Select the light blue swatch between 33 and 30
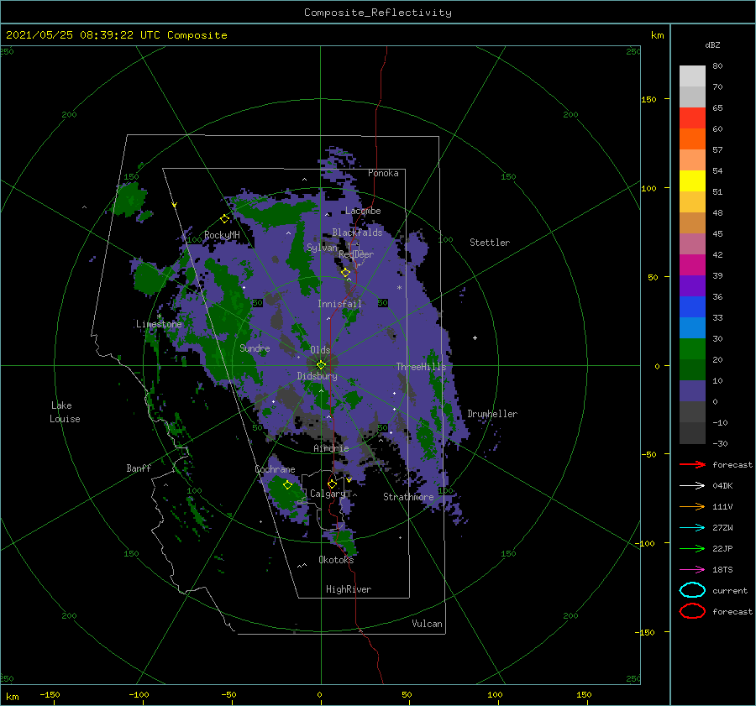 692,327
